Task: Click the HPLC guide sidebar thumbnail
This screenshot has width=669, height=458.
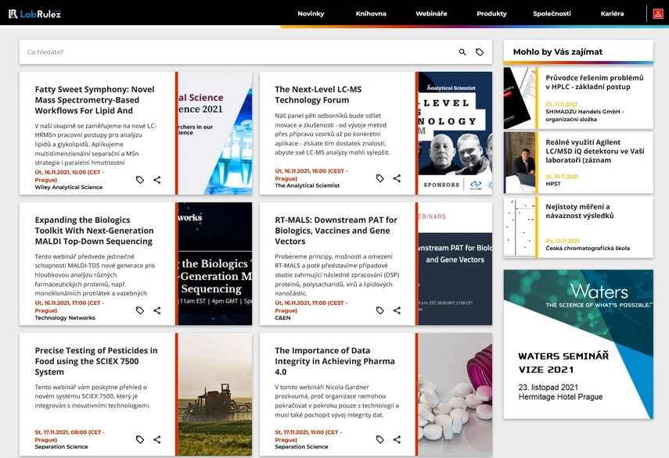Action: click(520, 98)
